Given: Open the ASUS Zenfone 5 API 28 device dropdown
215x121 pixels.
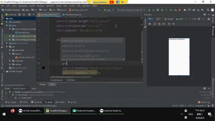Looking at the screenshot, I should tap(131, 10).
